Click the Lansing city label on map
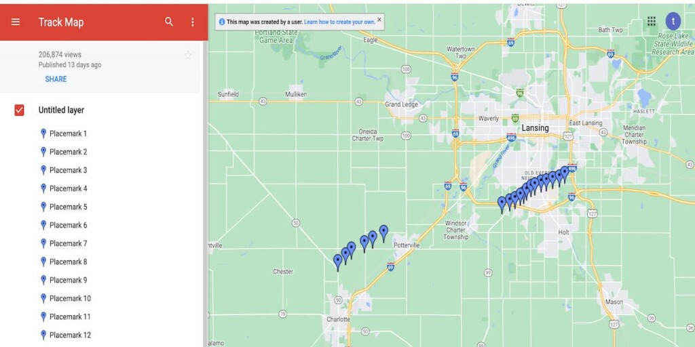695x347 pixels. click(x=535, y=128)
